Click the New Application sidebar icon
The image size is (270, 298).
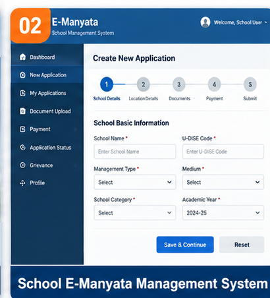click(22, 75)
